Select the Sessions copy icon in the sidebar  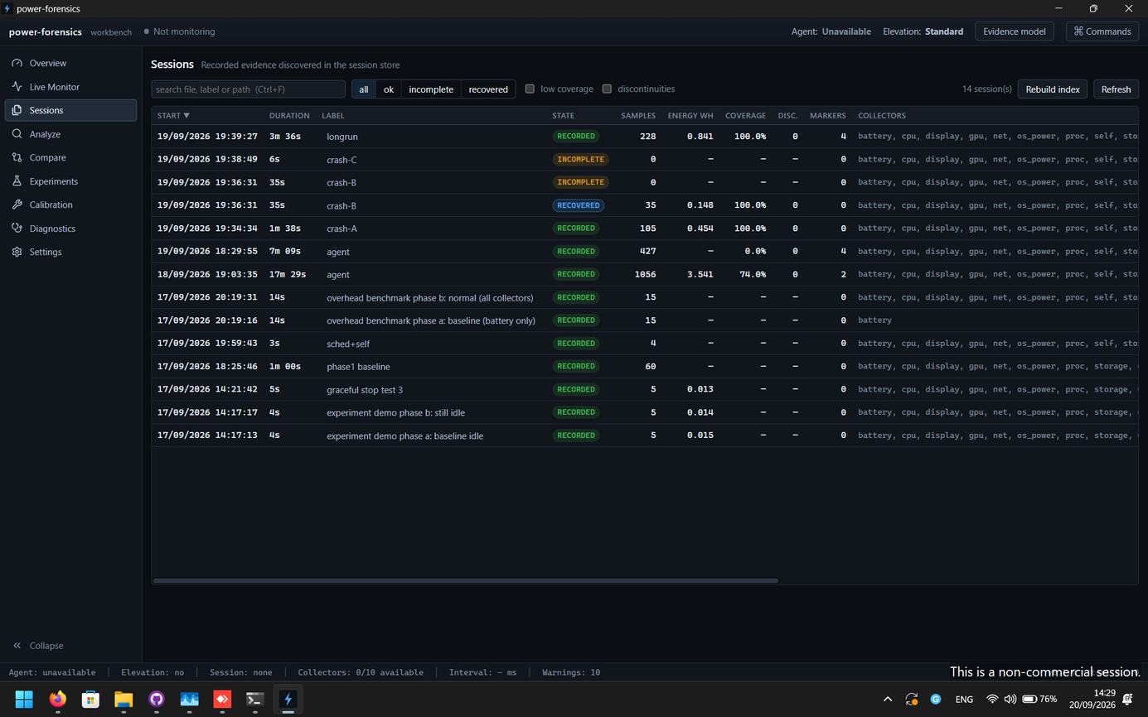click(17, 110)
